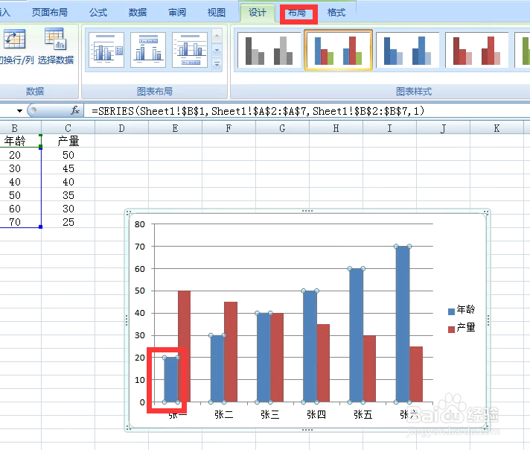
Task: Switch to the 数据 ribbon tab
Action: pyautogui.click(x=138, y=13)
